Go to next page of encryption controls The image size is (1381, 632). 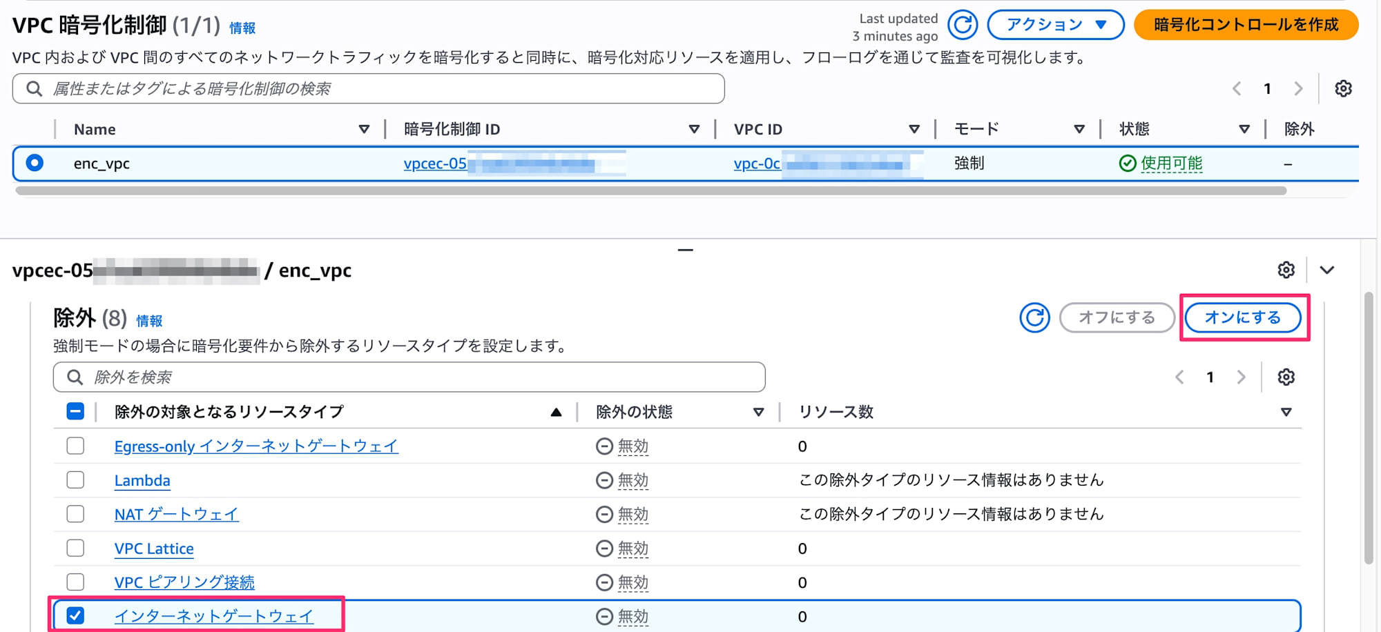tap(1299, 88)
